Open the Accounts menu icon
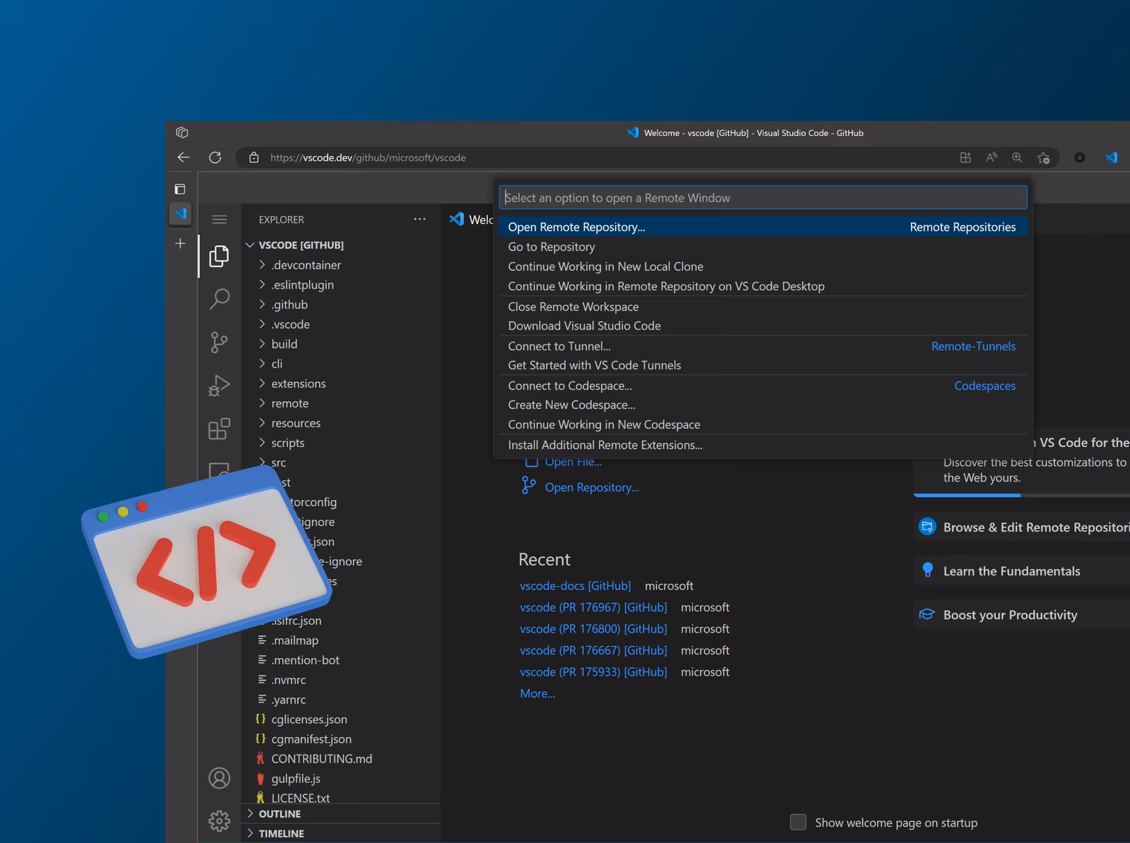Viewport: 1130px width, 843px height. (219, 778)
